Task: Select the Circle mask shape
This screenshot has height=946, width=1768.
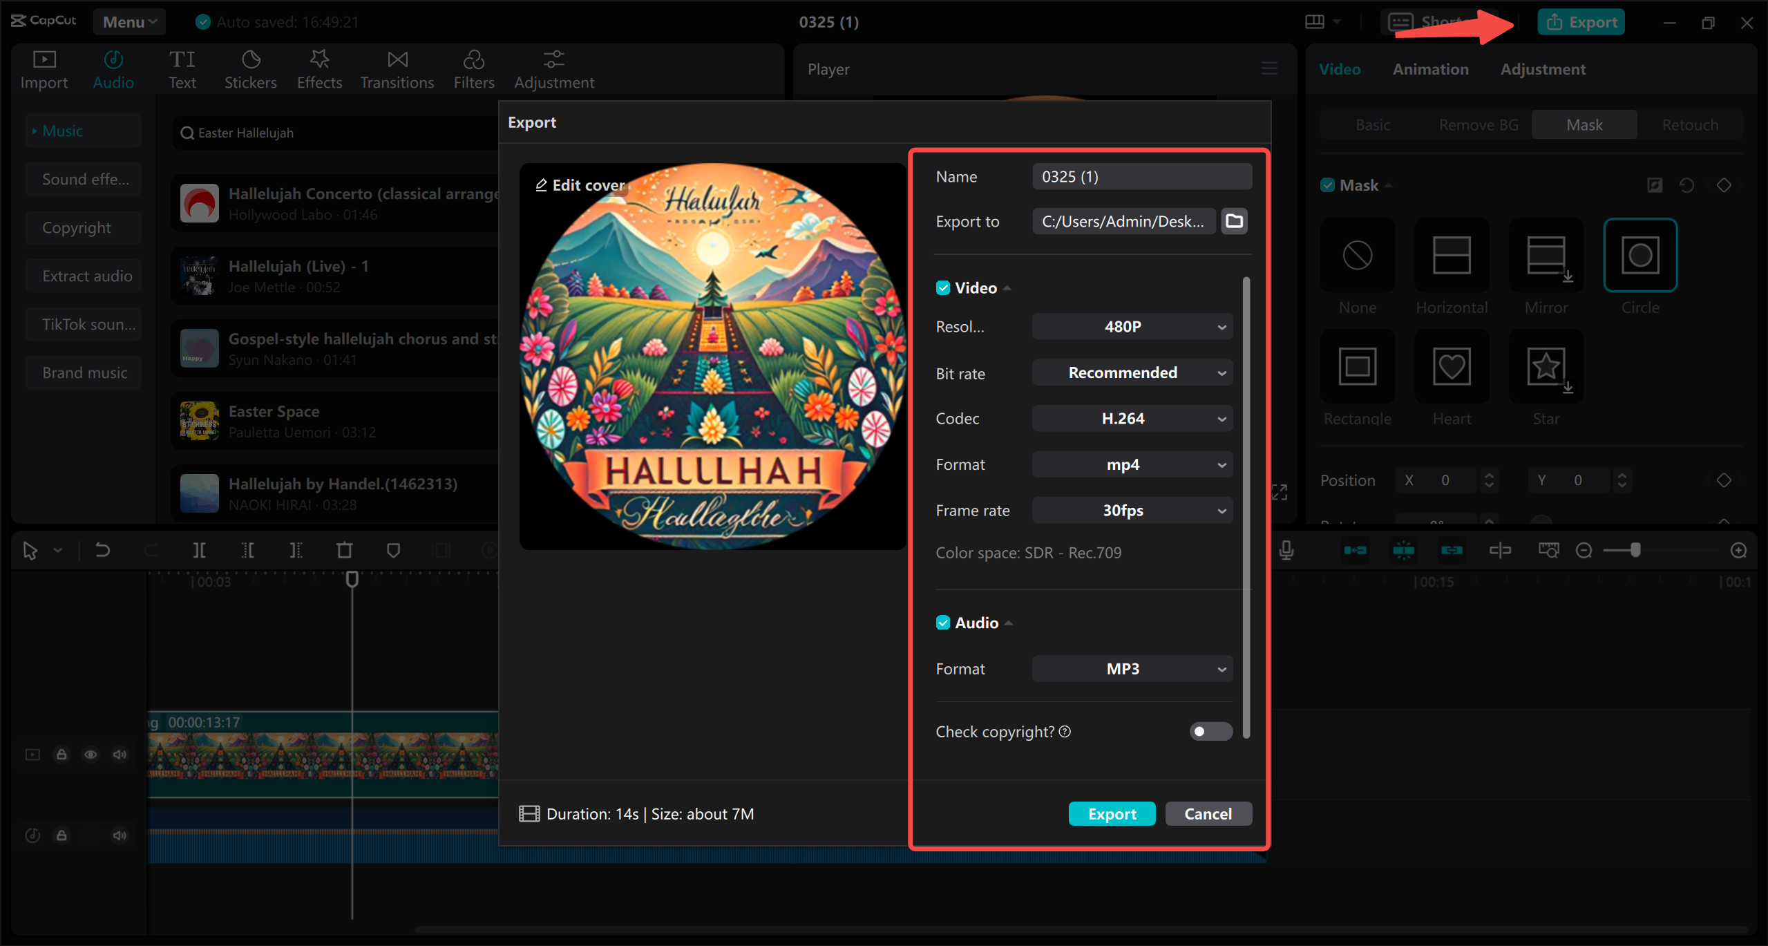Action: [1640, 256]
